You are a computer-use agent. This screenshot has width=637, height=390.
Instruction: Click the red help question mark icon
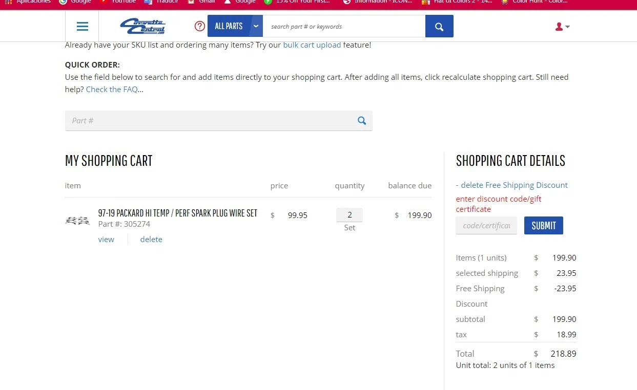click(x=200, y=26)
